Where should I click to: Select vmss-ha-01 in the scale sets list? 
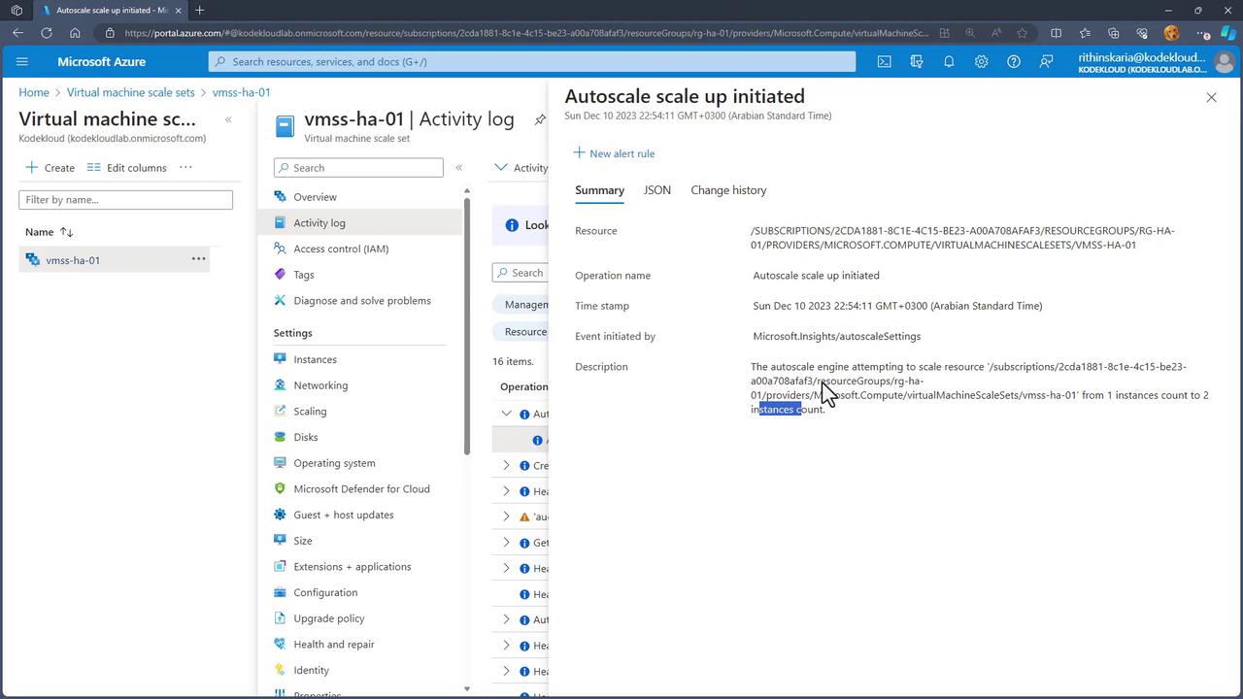(73, 260)
